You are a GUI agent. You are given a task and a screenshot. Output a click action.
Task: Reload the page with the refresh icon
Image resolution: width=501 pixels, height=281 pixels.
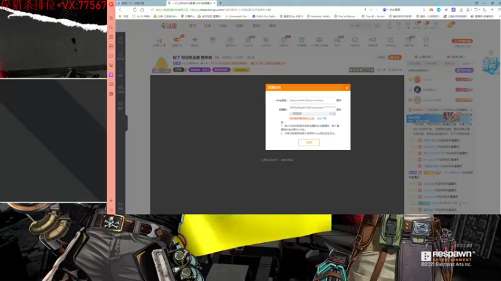(135, 10)
